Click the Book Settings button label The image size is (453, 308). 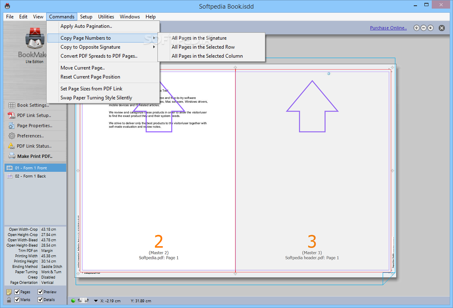[33, 105]
